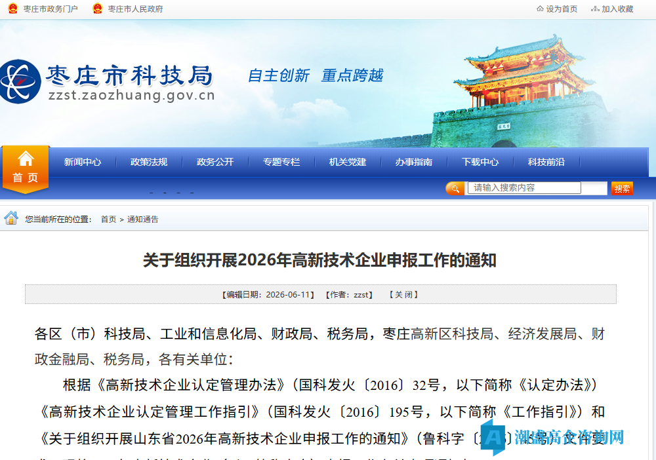Click 加入收藏 link
This screenshot has height=460, width=656.
(x=617, y=9)
